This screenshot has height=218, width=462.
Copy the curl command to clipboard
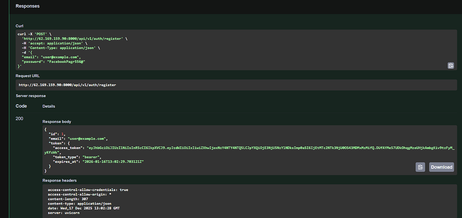pos(451,65)
